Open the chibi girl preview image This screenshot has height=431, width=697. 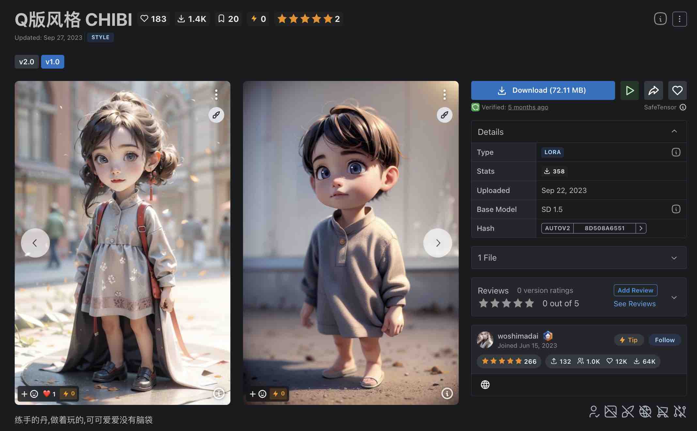122,243
